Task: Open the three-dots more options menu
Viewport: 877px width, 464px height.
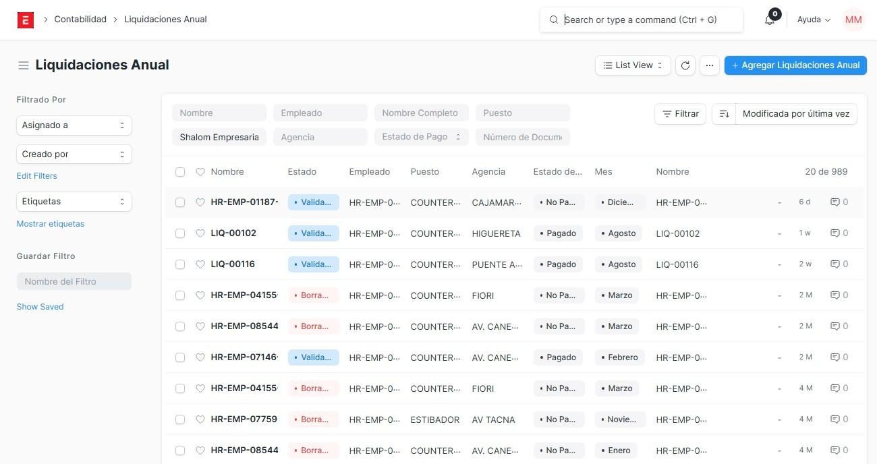Action: (708, 65)
